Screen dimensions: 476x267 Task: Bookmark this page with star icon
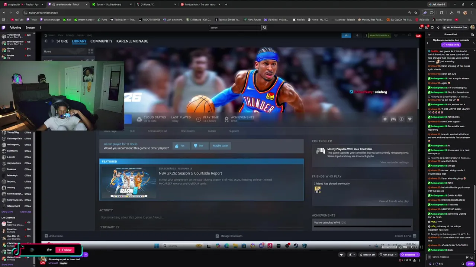point(416,13)
